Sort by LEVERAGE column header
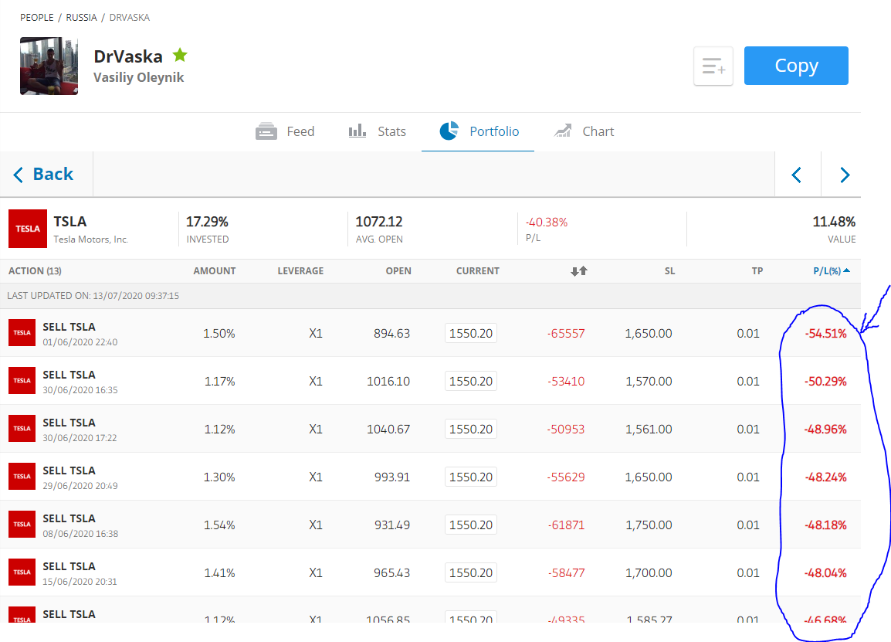 click(300, 271)
